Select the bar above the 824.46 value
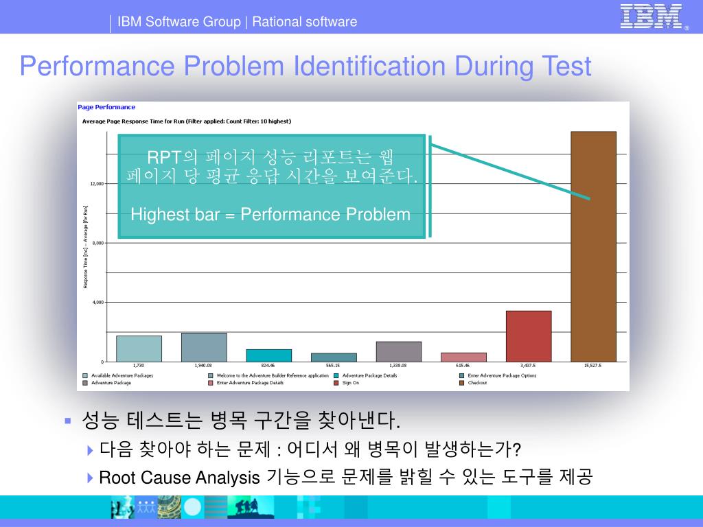Image resolution: width=703 pixels, height=527 pixels. 269,355
